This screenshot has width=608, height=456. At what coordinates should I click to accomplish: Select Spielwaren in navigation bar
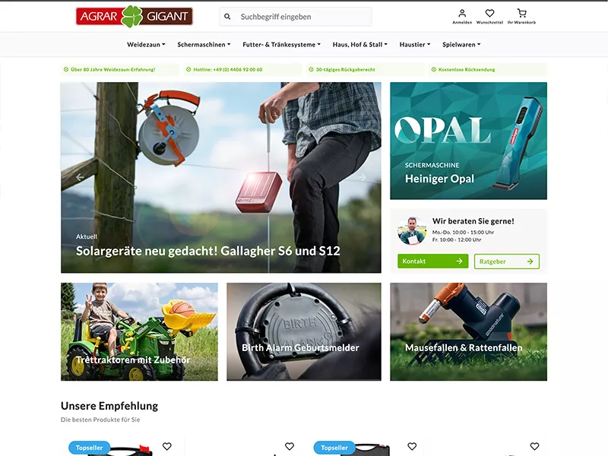pos(461,45)
